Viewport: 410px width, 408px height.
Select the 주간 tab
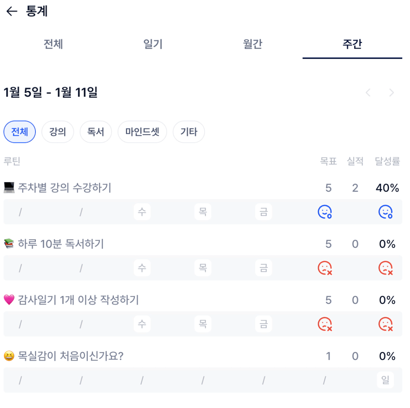click(x=352, y=44)
